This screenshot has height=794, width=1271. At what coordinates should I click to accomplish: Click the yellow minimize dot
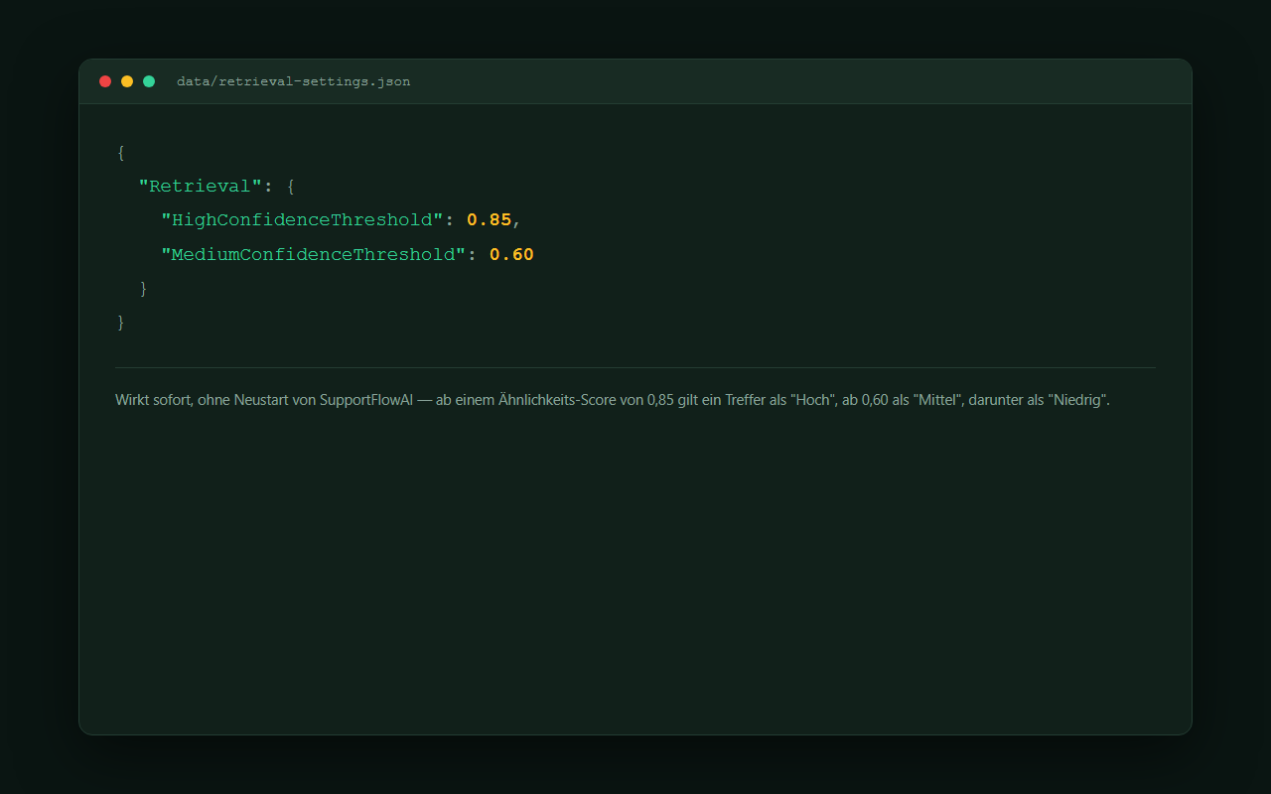point(127,81)
